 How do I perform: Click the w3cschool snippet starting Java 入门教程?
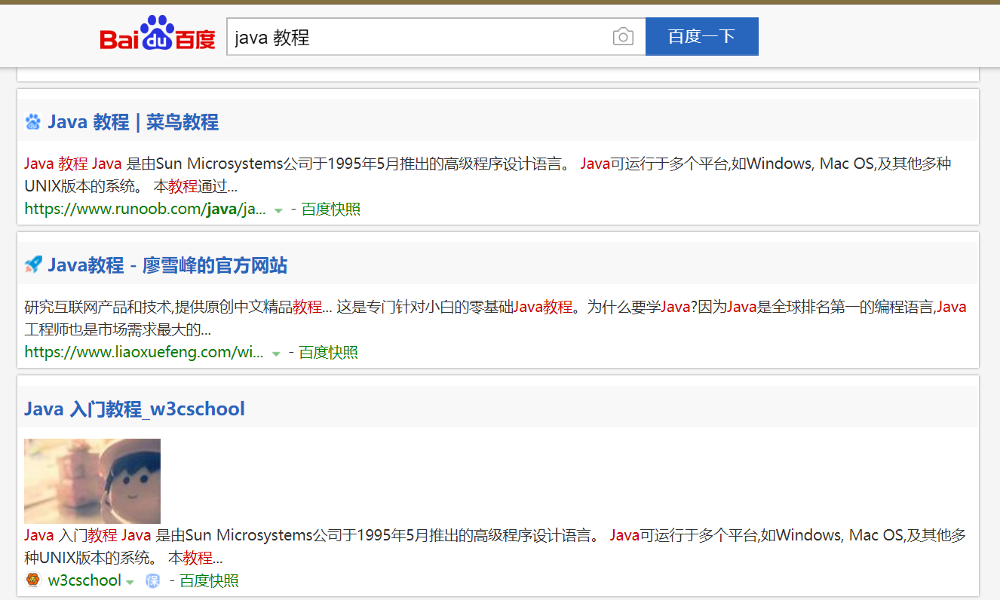tap(495, 546)
